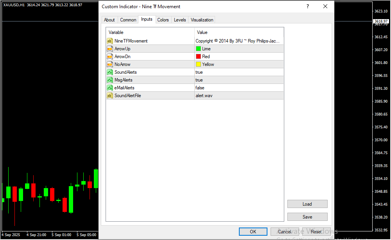Click the MsgAlerts boolean variable icon
Image resolution: width=391 pixels, height=240 pixels.
(110, 80)
